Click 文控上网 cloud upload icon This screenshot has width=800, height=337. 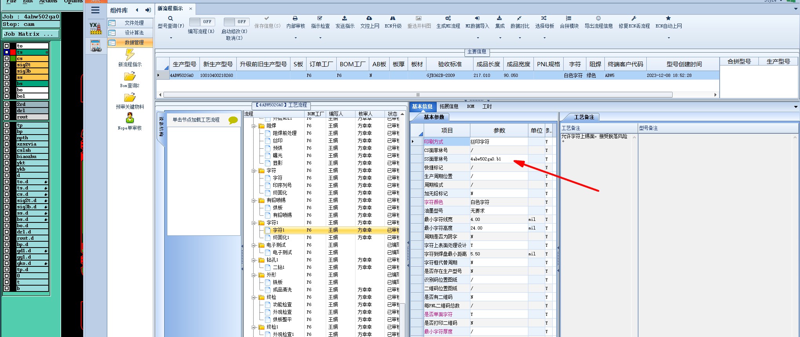(369, 18)
